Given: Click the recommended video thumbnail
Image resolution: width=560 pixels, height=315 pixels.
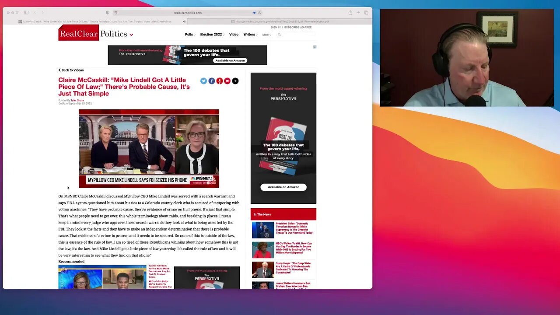Looking at the screenshot, I should (x=102, y=277).
